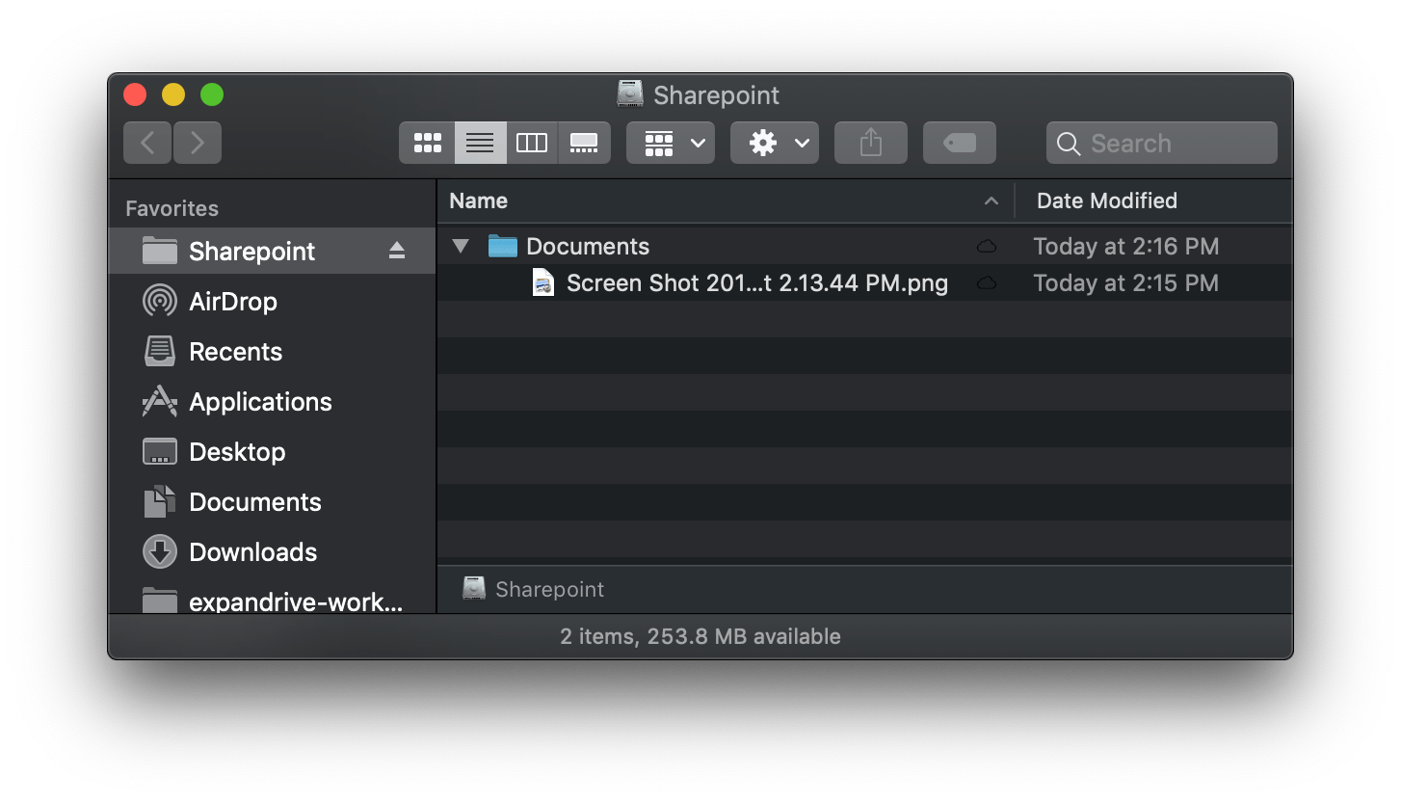Click the PNG screenshot file icon
Screen dimensions: 1401x802
[543, 282]
